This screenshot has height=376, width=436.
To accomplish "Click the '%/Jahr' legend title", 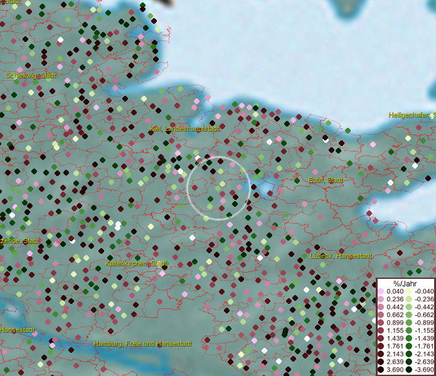I will tap(405, 283).
